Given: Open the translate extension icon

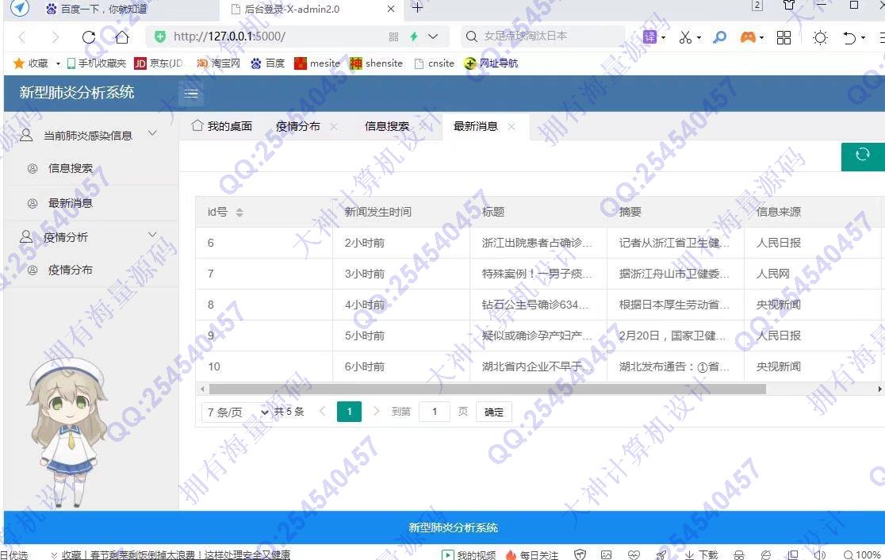Looking at the screenshot, I should (649, 37).
